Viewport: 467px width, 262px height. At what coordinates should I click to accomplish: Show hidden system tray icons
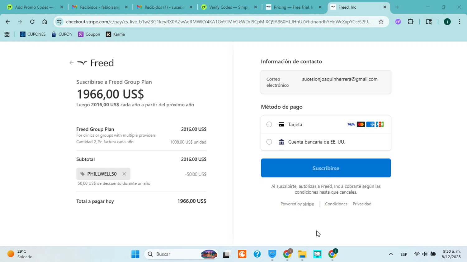pyautogui.click(x=391, y=254)
